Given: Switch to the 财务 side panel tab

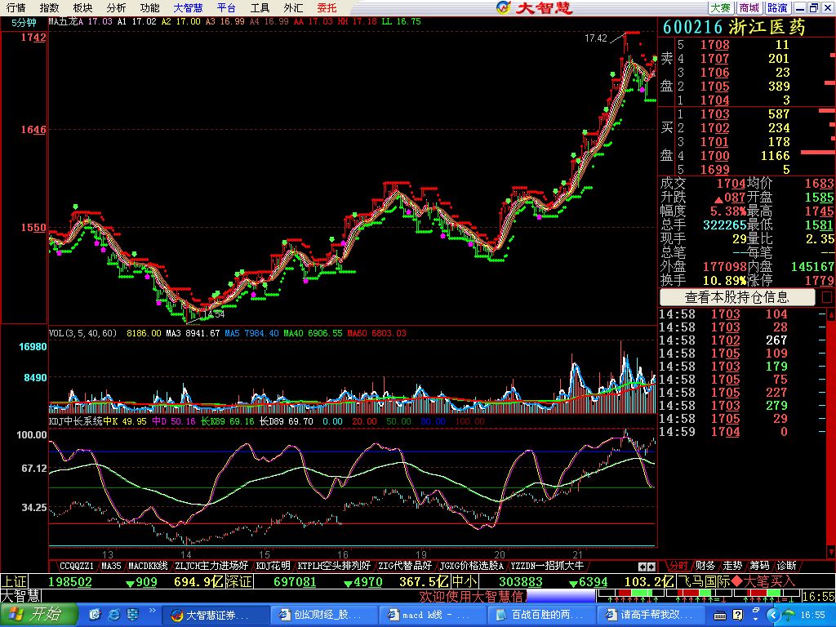Looking at the screenshot, I should tap(705, 566).
